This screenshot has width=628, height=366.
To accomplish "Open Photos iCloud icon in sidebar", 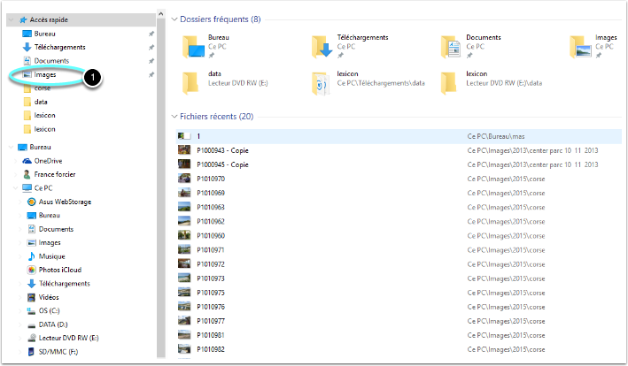I will point(32,270).
